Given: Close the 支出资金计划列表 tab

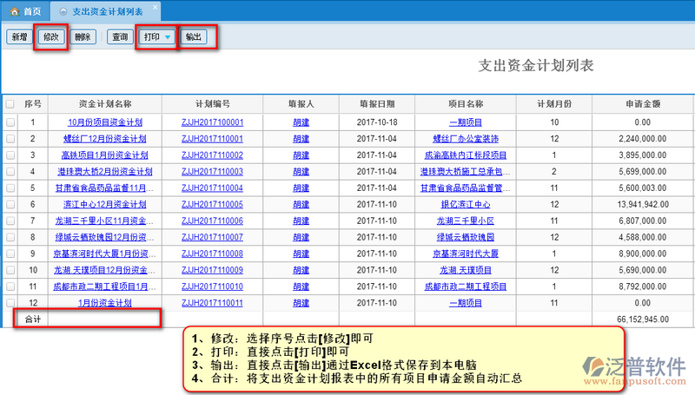Looking at the screenshot, I should 156,7.
